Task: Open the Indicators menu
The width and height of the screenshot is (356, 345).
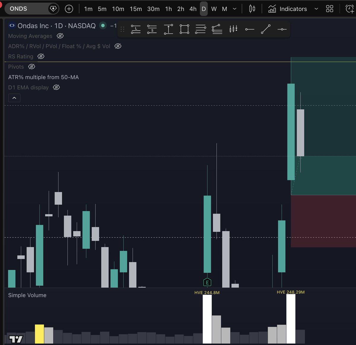Action: coord(287,9)
